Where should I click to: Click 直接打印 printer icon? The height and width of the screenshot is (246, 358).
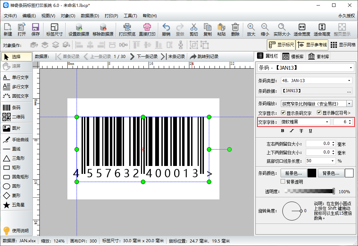(x=147, y=29)
